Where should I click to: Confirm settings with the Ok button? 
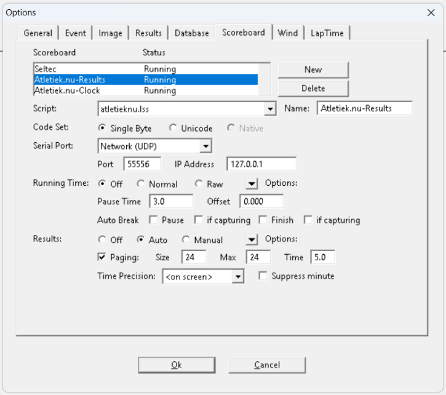[x=176, y=365]
